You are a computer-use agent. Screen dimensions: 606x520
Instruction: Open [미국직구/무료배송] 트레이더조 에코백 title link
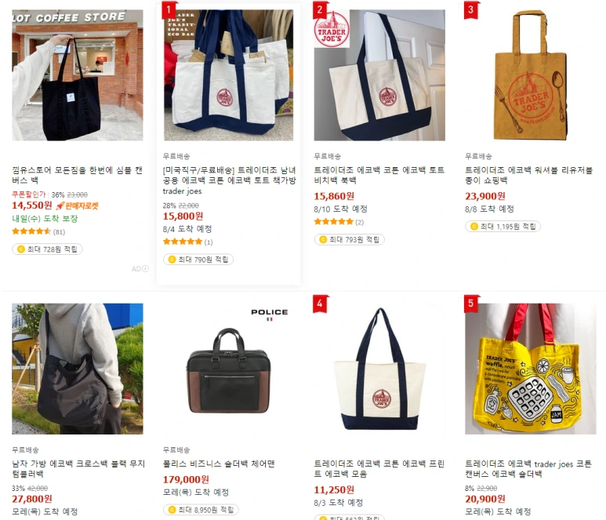[x=229, y=180]
